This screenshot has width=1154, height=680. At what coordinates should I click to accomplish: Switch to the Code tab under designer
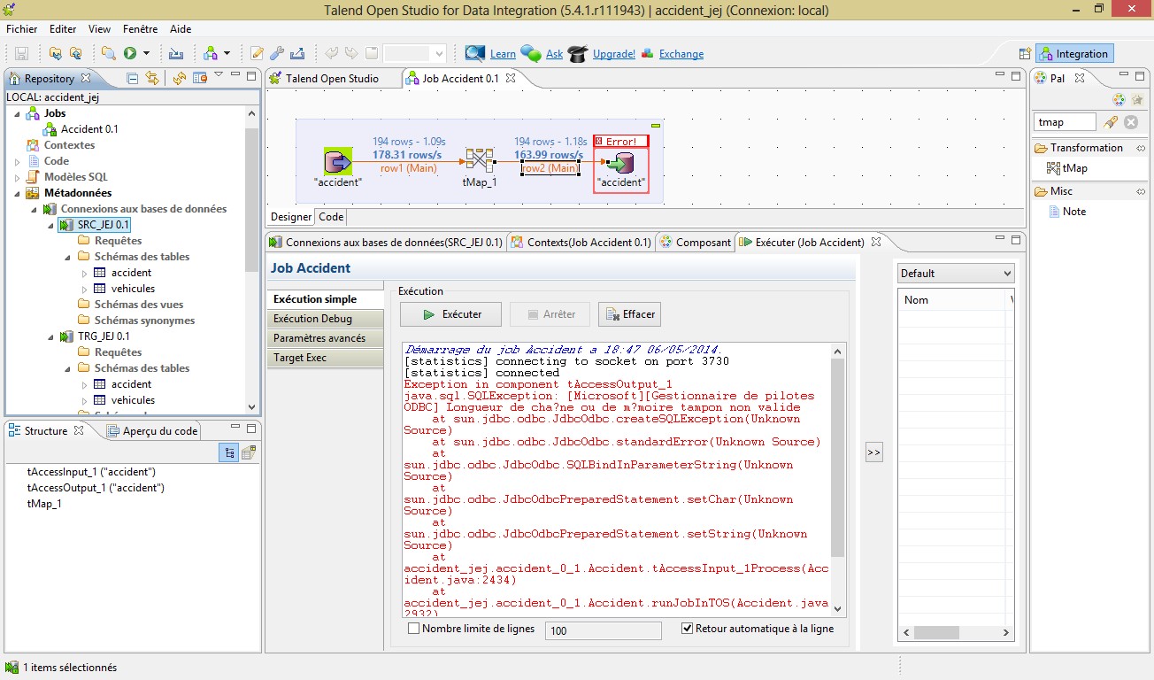pos(331,216)
